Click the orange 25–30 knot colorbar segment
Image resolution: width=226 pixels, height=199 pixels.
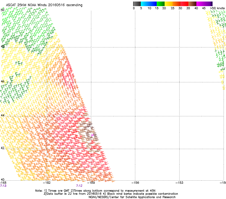point(177,4)
